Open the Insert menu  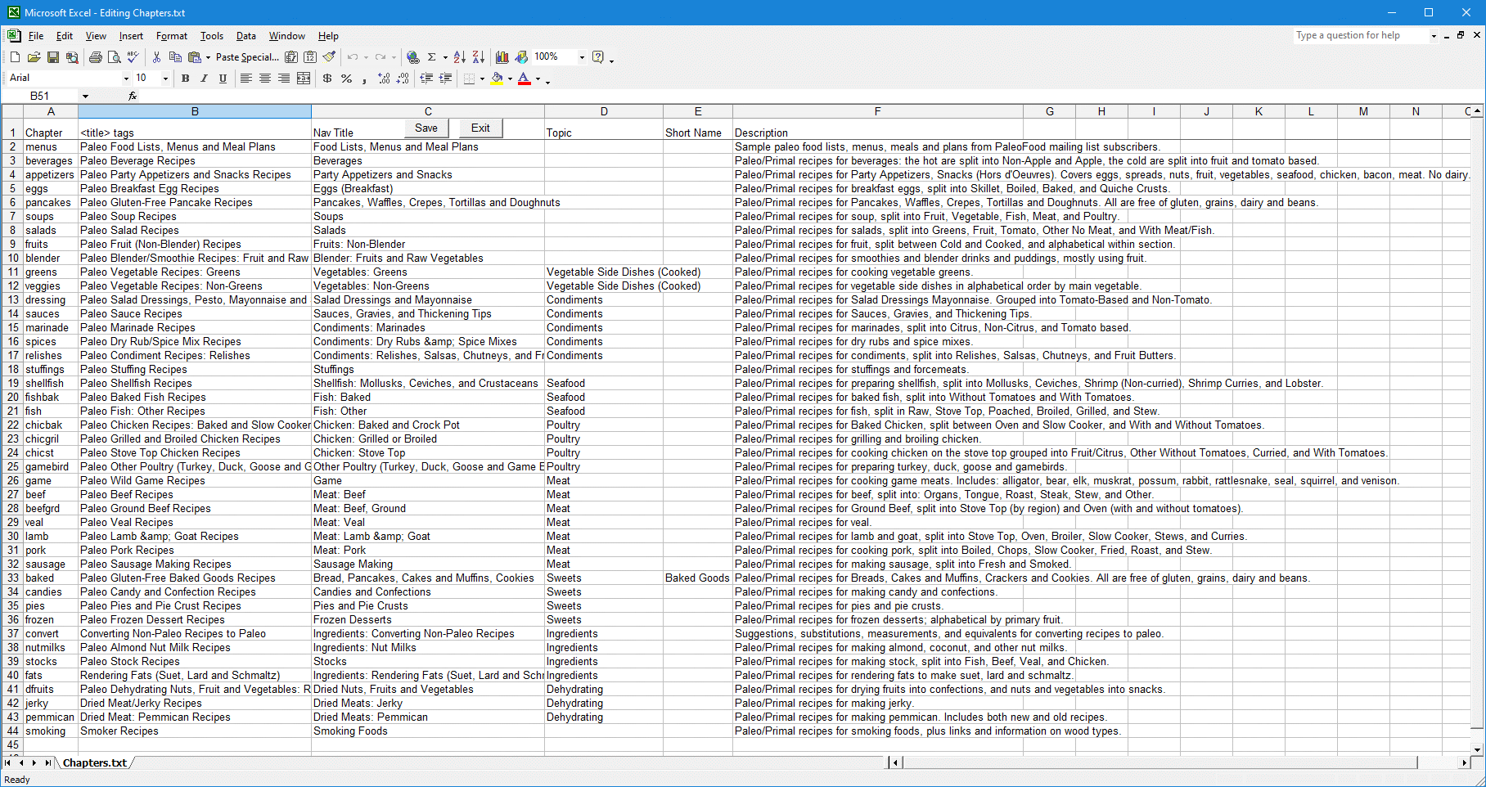click(x=131, y=36)
